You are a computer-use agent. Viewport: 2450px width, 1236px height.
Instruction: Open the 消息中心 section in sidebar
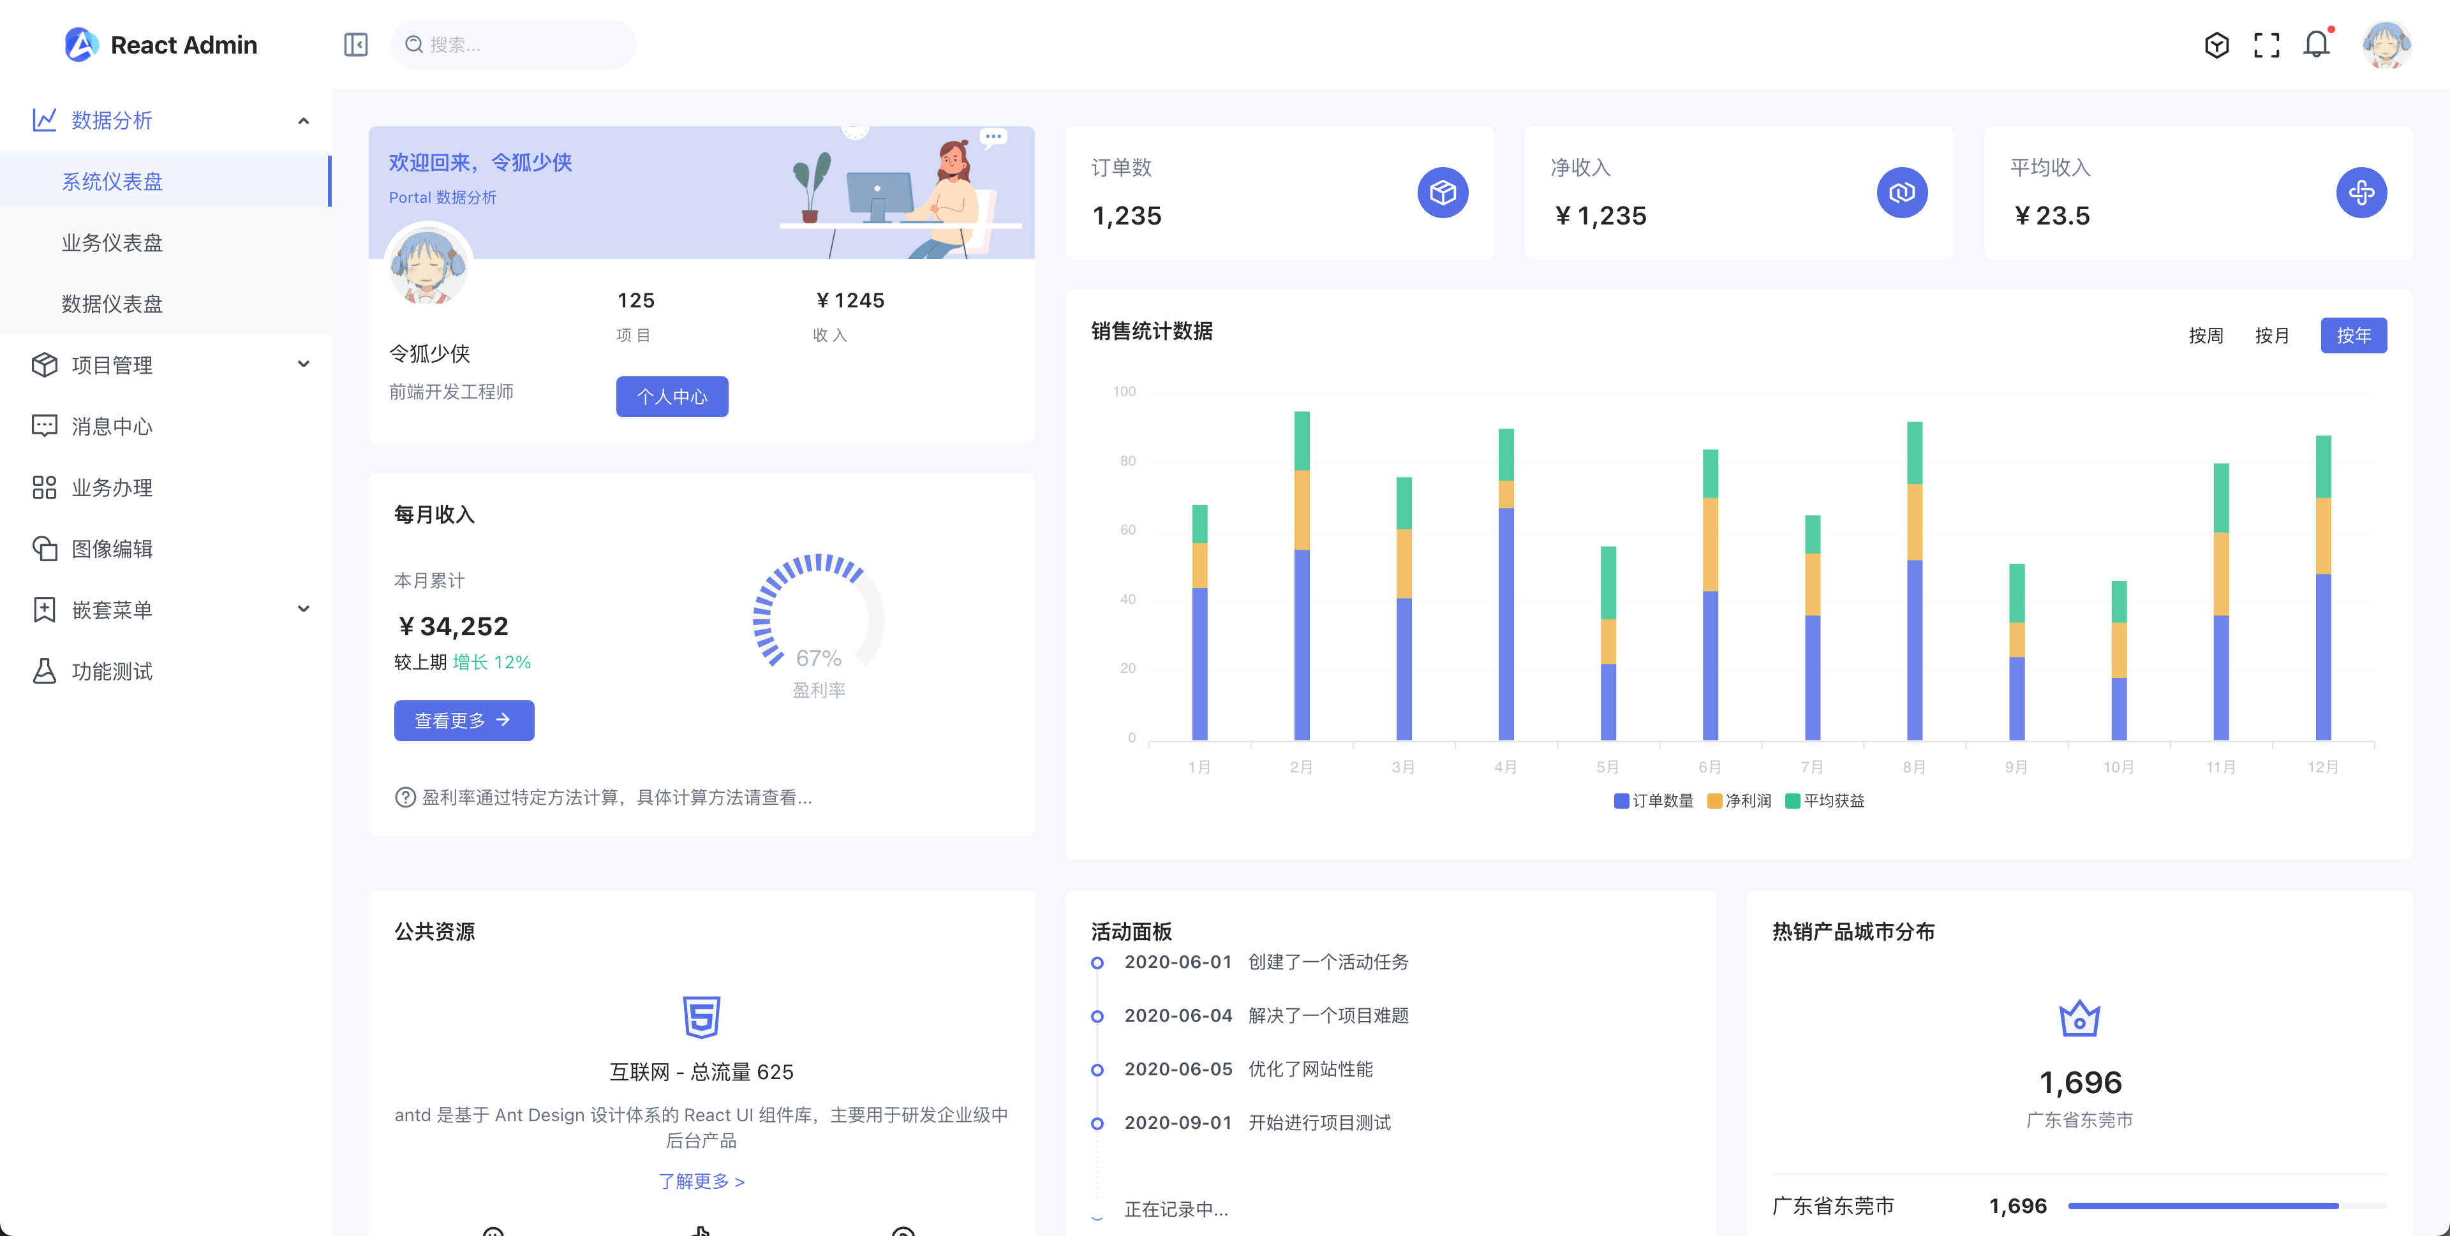point(111,426)
